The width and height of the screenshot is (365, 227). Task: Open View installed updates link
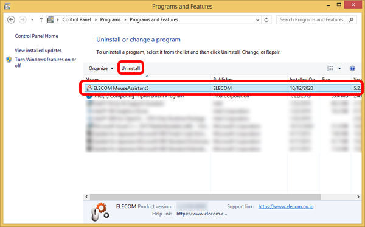(x=38, y=51)
